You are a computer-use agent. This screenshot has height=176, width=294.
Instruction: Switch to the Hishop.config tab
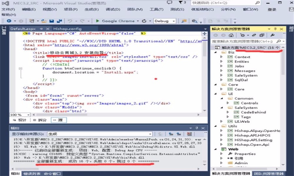point(68,29)
